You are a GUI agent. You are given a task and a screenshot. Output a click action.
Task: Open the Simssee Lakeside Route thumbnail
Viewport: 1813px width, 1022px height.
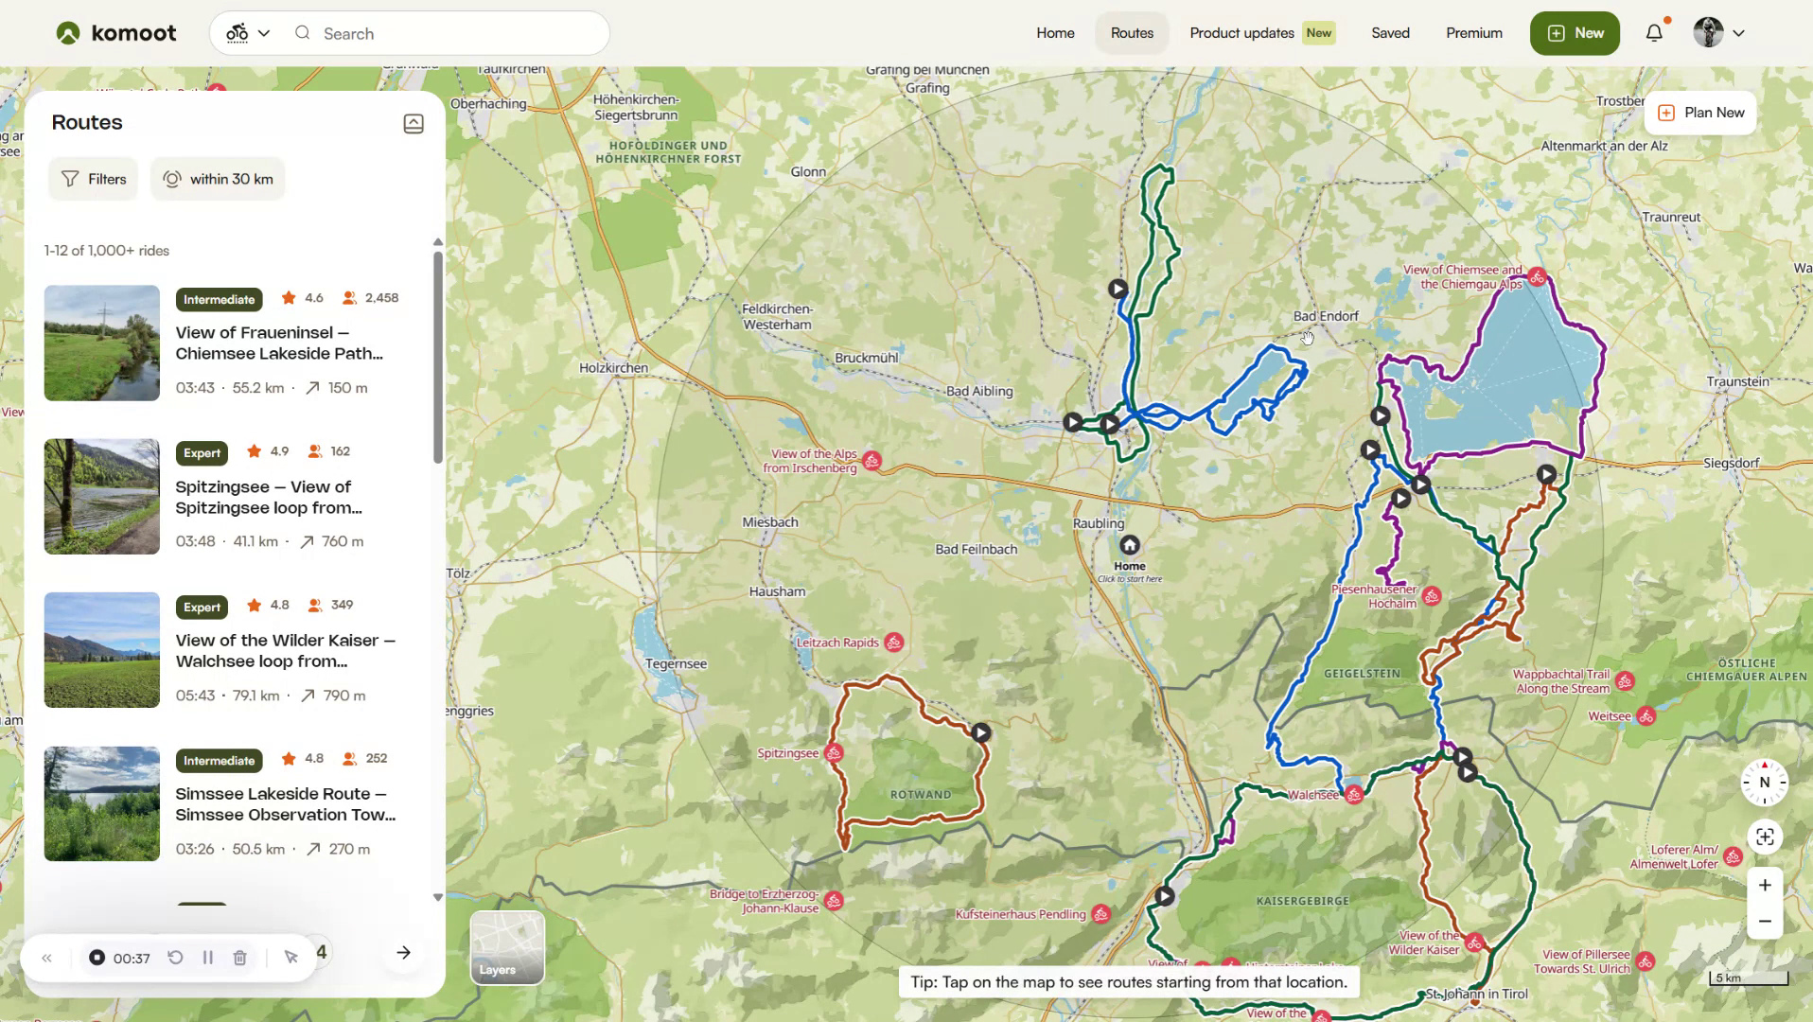(101, 803)
